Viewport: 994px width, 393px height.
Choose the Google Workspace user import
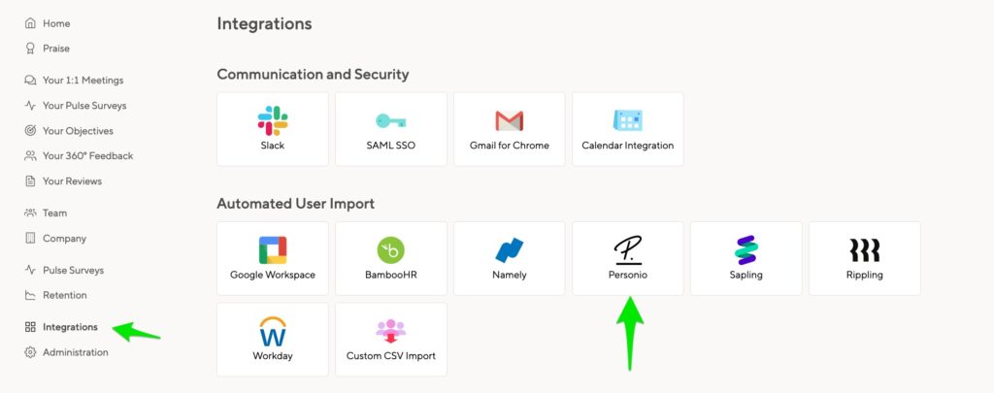273,258
